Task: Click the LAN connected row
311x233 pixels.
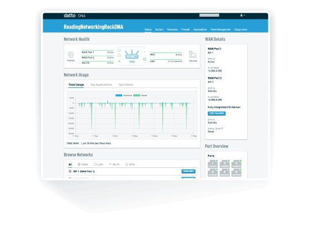Action: (x=166, y=62)
